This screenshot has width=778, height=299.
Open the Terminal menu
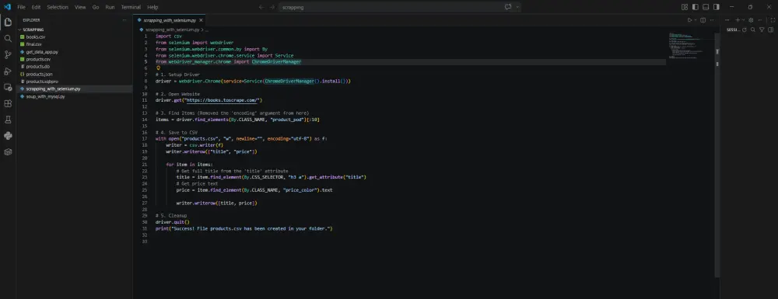point(131,7)
